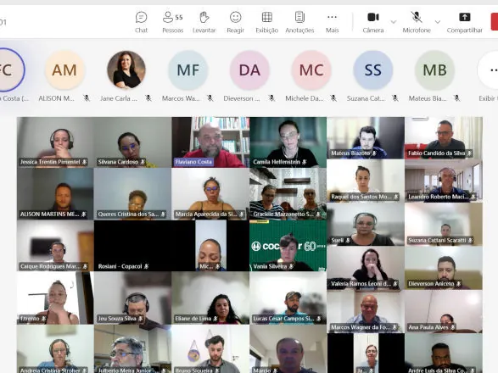Open the Chat panel
The height and width of the screenshot is (373, 498).
click(141, 22)
